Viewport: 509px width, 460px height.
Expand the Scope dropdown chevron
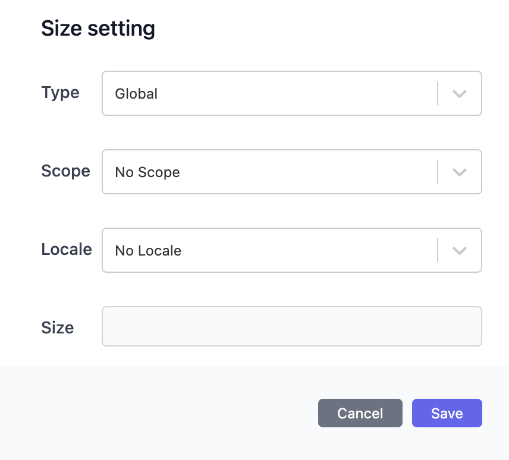tap(460, 172)
